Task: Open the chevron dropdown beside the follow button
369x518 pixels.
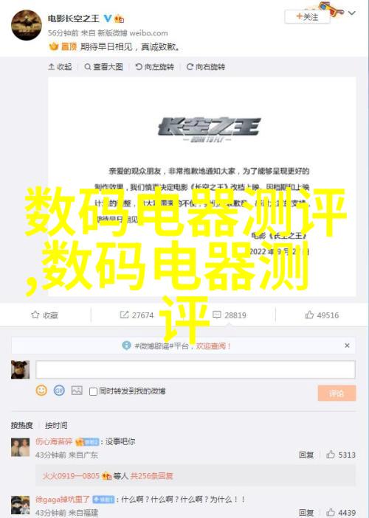Action: click(352, 13)
